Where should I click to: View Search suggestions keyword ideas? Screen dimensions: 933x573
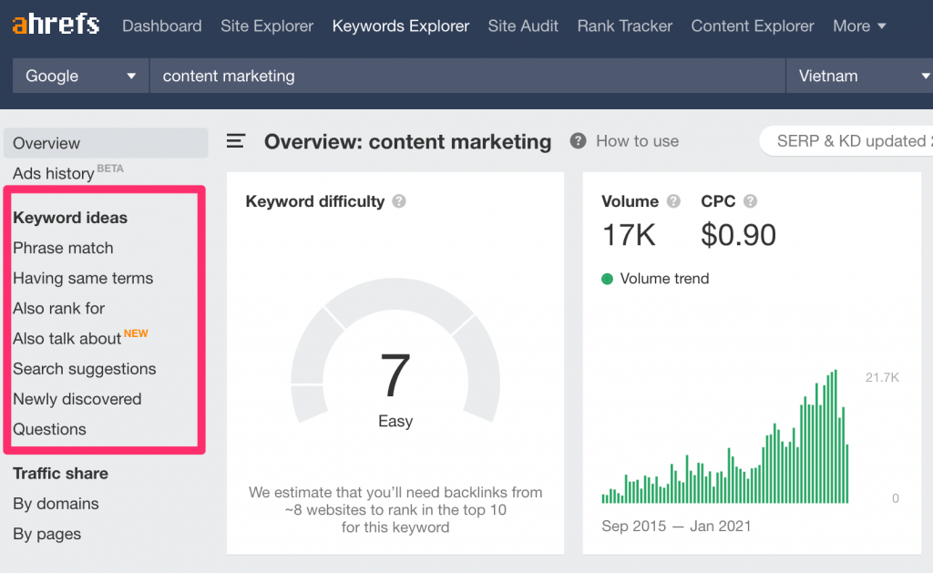(85, 369)
